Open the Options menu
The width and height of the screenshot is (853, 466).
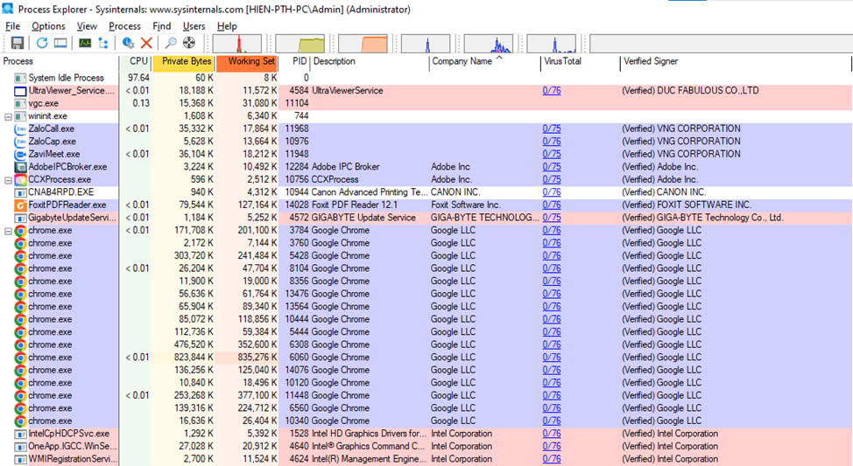[48, 26]
